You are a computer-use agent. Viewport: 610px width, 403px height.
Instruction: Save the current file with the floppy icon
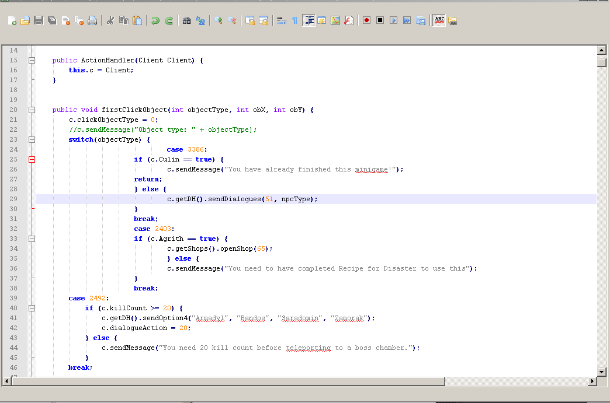[39, 20]
